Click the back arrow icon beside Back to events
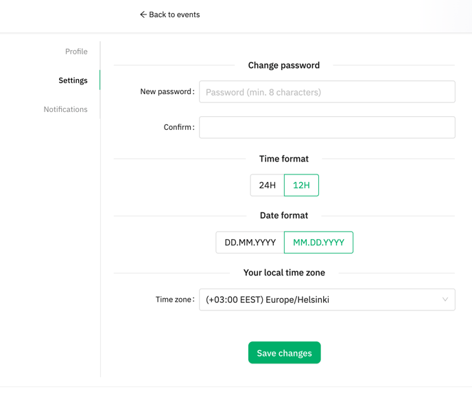 click(x=143, y=14)
